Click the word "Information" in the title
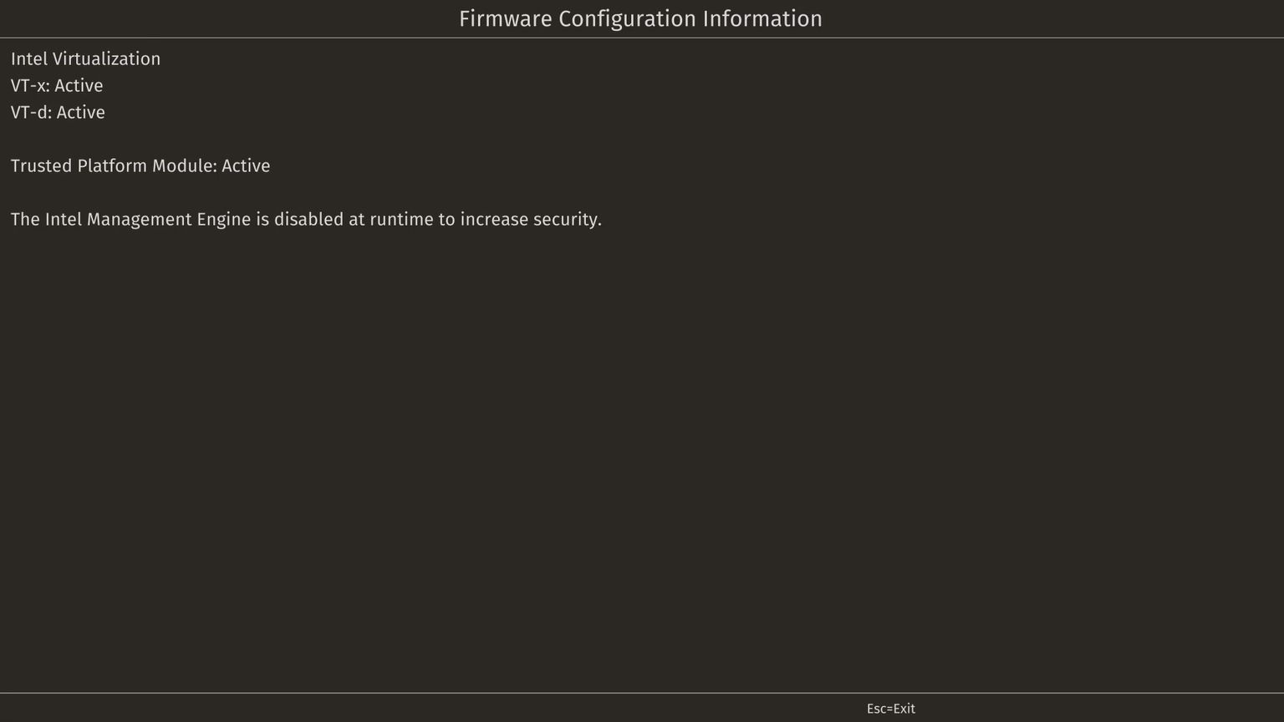 tap(763, 19)
